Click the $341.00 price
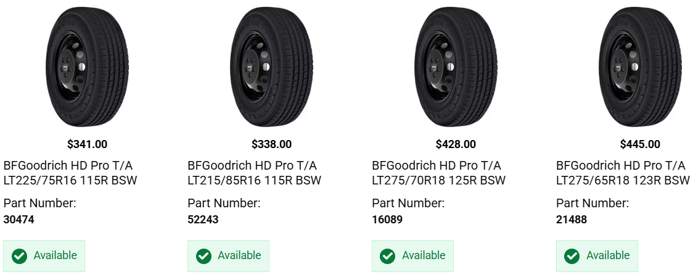The height and width of the screenshot is (277, 693). tap(87, 144)
